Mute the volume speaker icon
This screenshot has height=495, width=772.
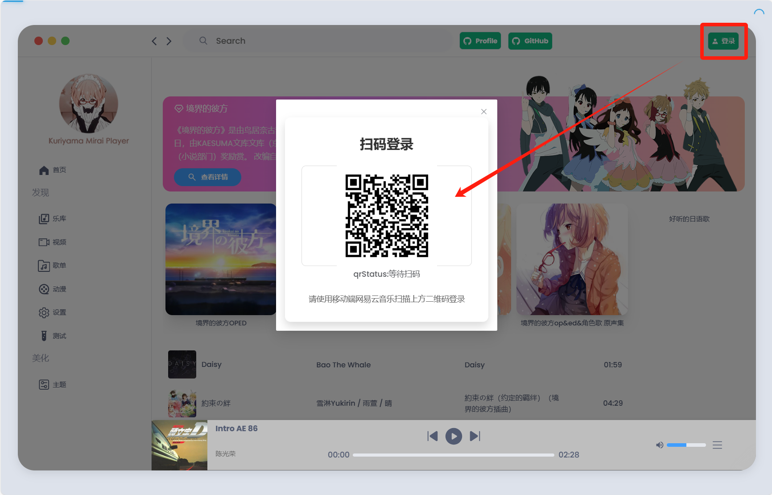coord(660,445)
